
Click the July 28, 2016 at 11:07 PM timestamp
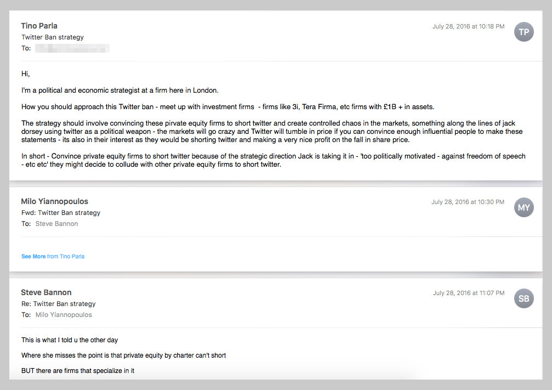(469, 293)
